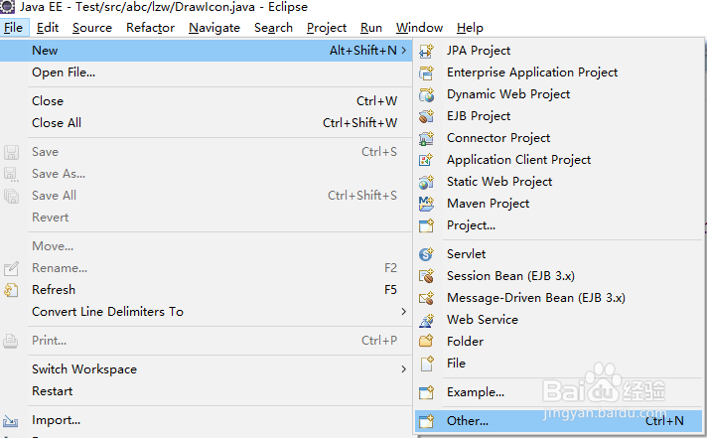Screen dimensions: 707x438
Task: Choose Session Bean (EJB 3.x)
Action: tap(559, 276)
